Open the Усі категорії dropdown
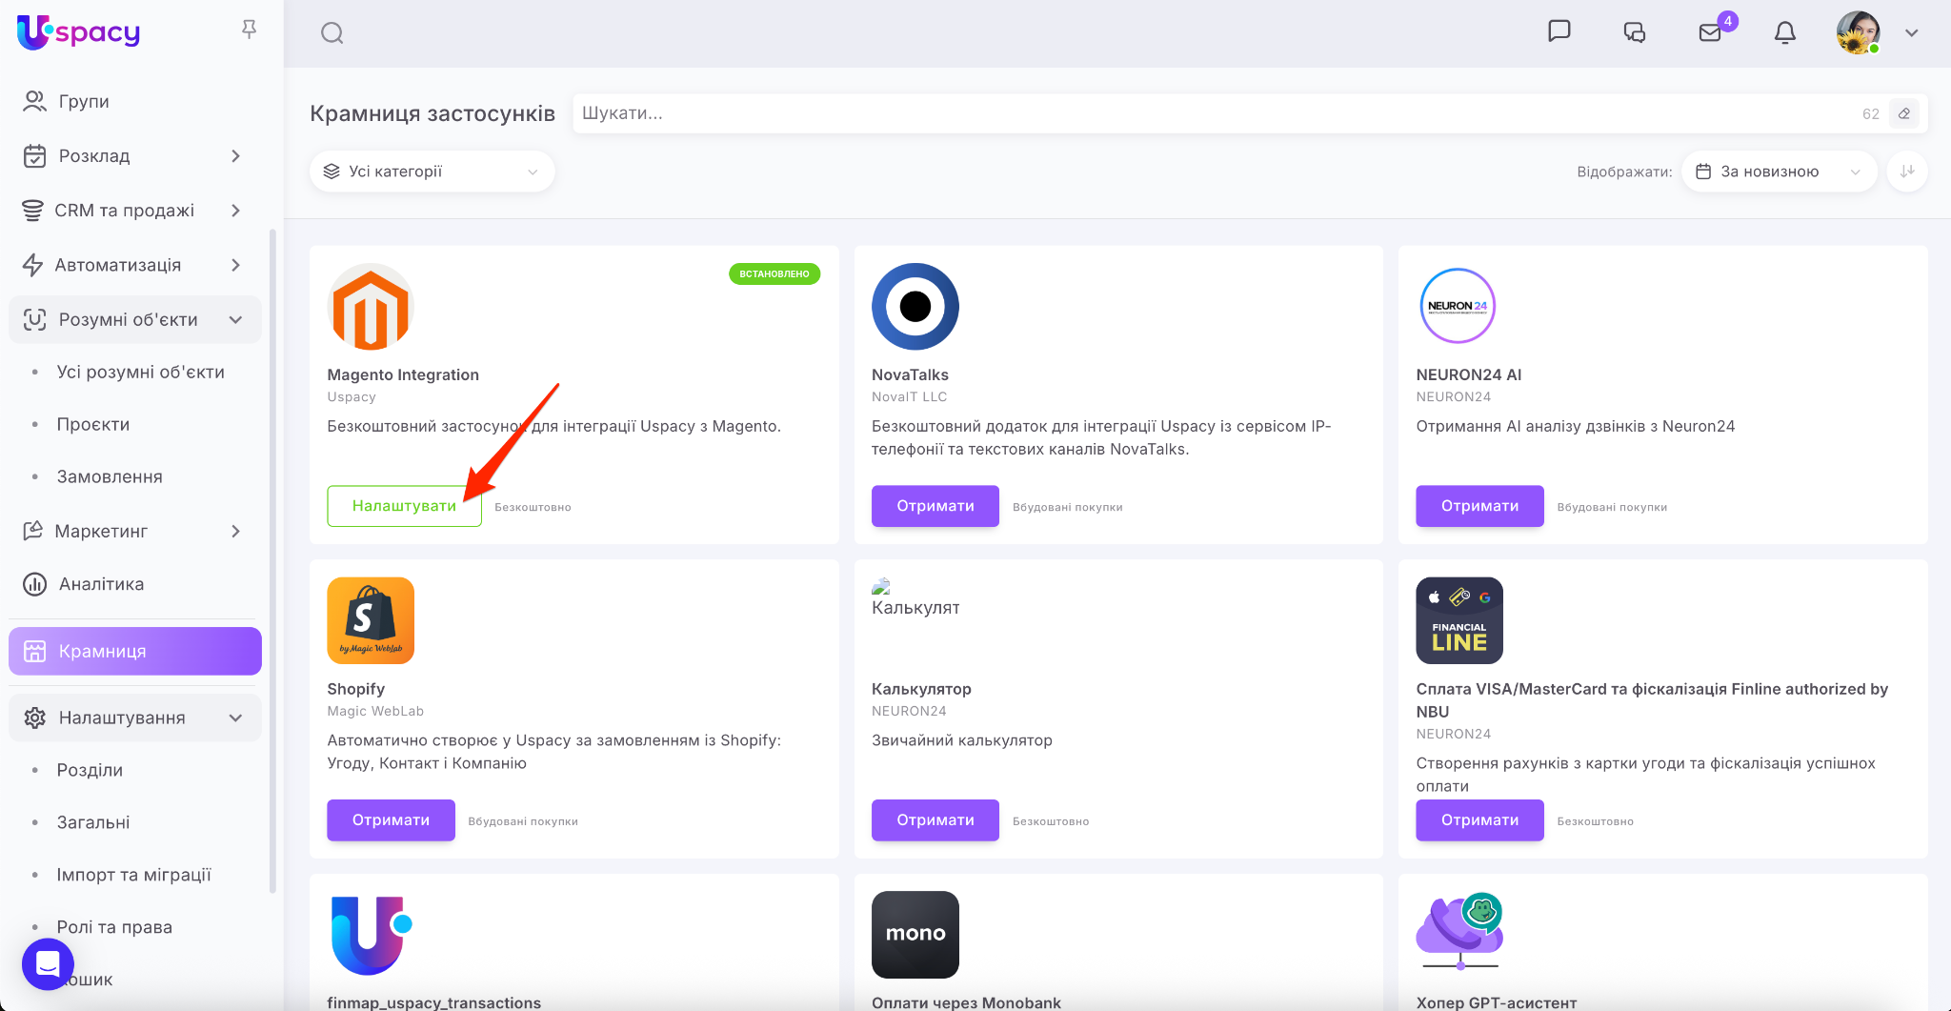The image size is (1951, 1011). (x=432, y=172)
